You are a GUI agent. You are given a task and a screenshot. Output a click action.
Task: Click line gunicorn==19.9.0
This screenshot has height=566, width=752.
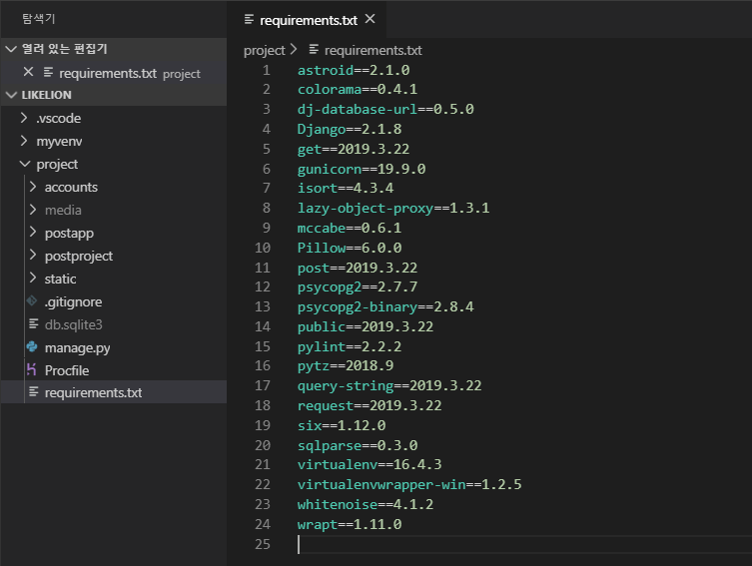[362, 169]
